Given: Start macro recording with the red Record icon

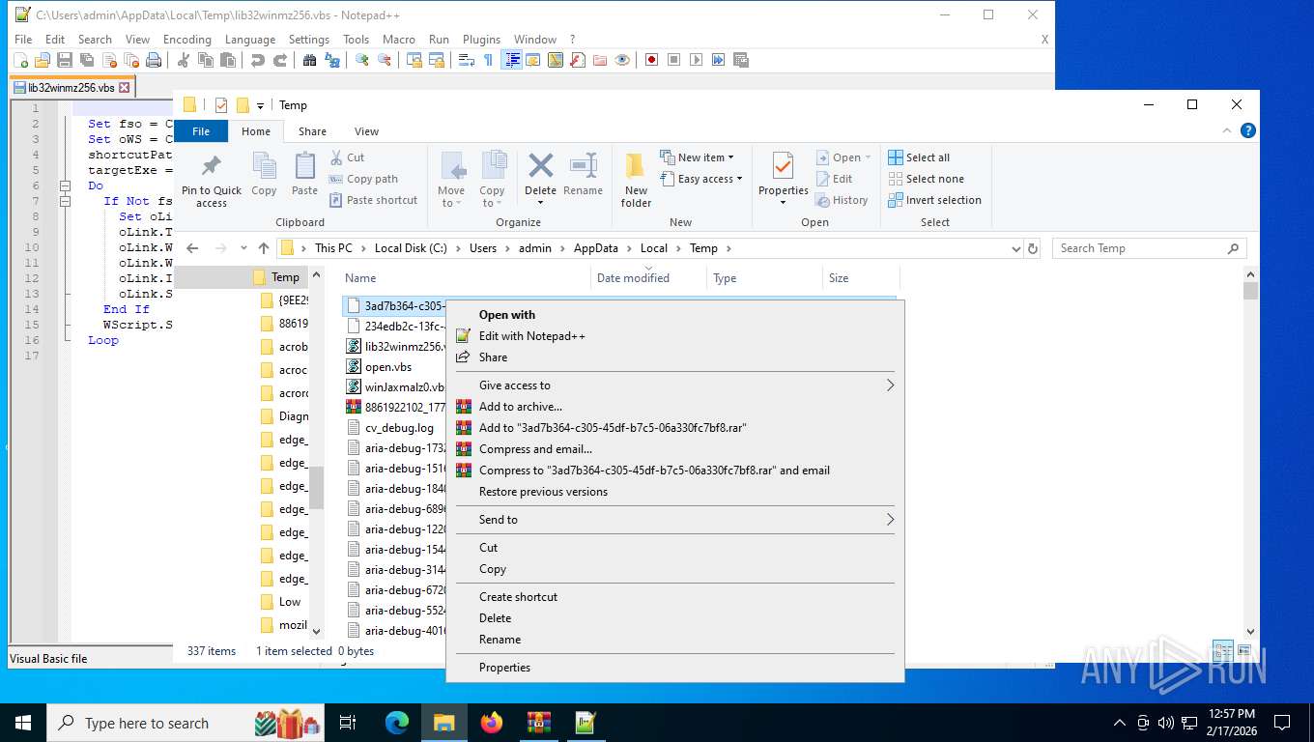Looking at the screenshot, I should tap(651, 60).
